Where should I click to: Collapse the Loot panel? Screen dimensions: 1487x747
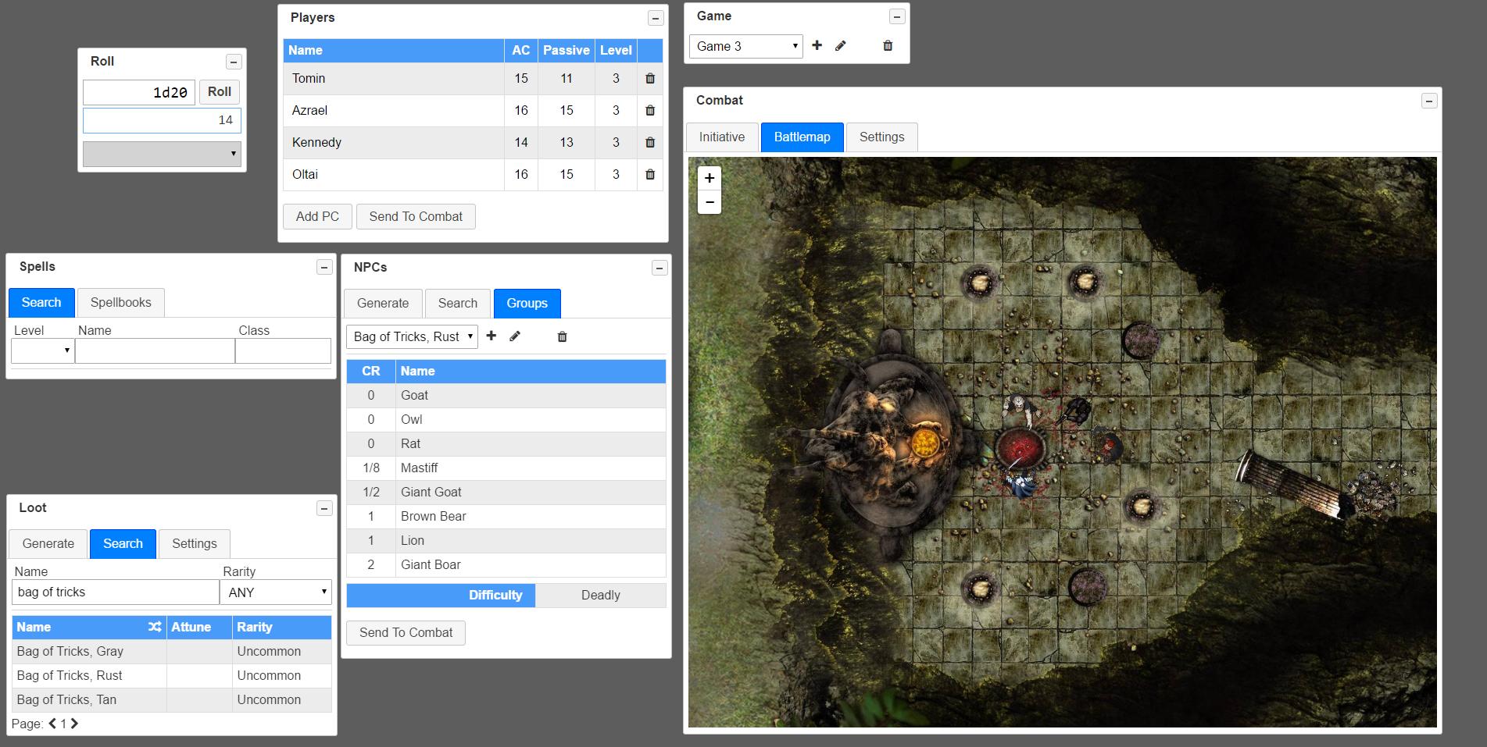coord(324,508)
